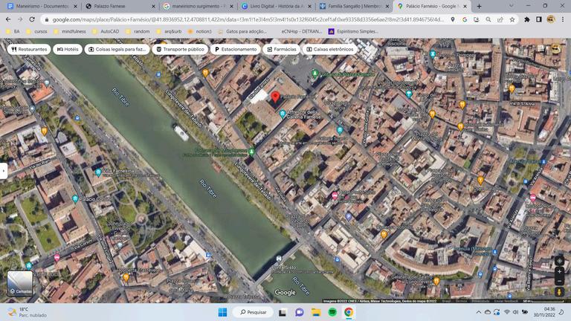571x321 pixels.
Task: Click the Pesquisar taskbar search box
Action: point(253,312)
